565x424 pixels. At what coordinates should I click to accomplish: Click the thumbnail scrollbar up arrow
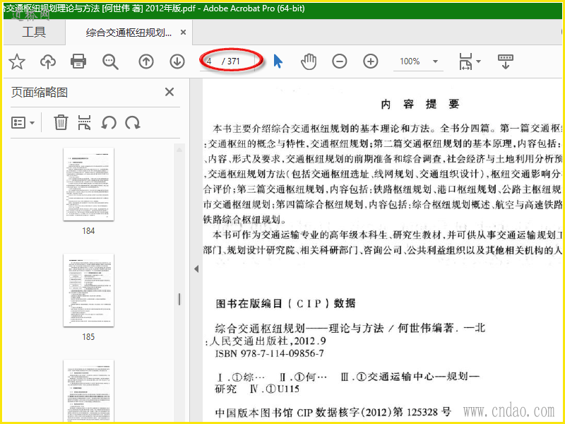pyautogui.click(x=179, y=149)
